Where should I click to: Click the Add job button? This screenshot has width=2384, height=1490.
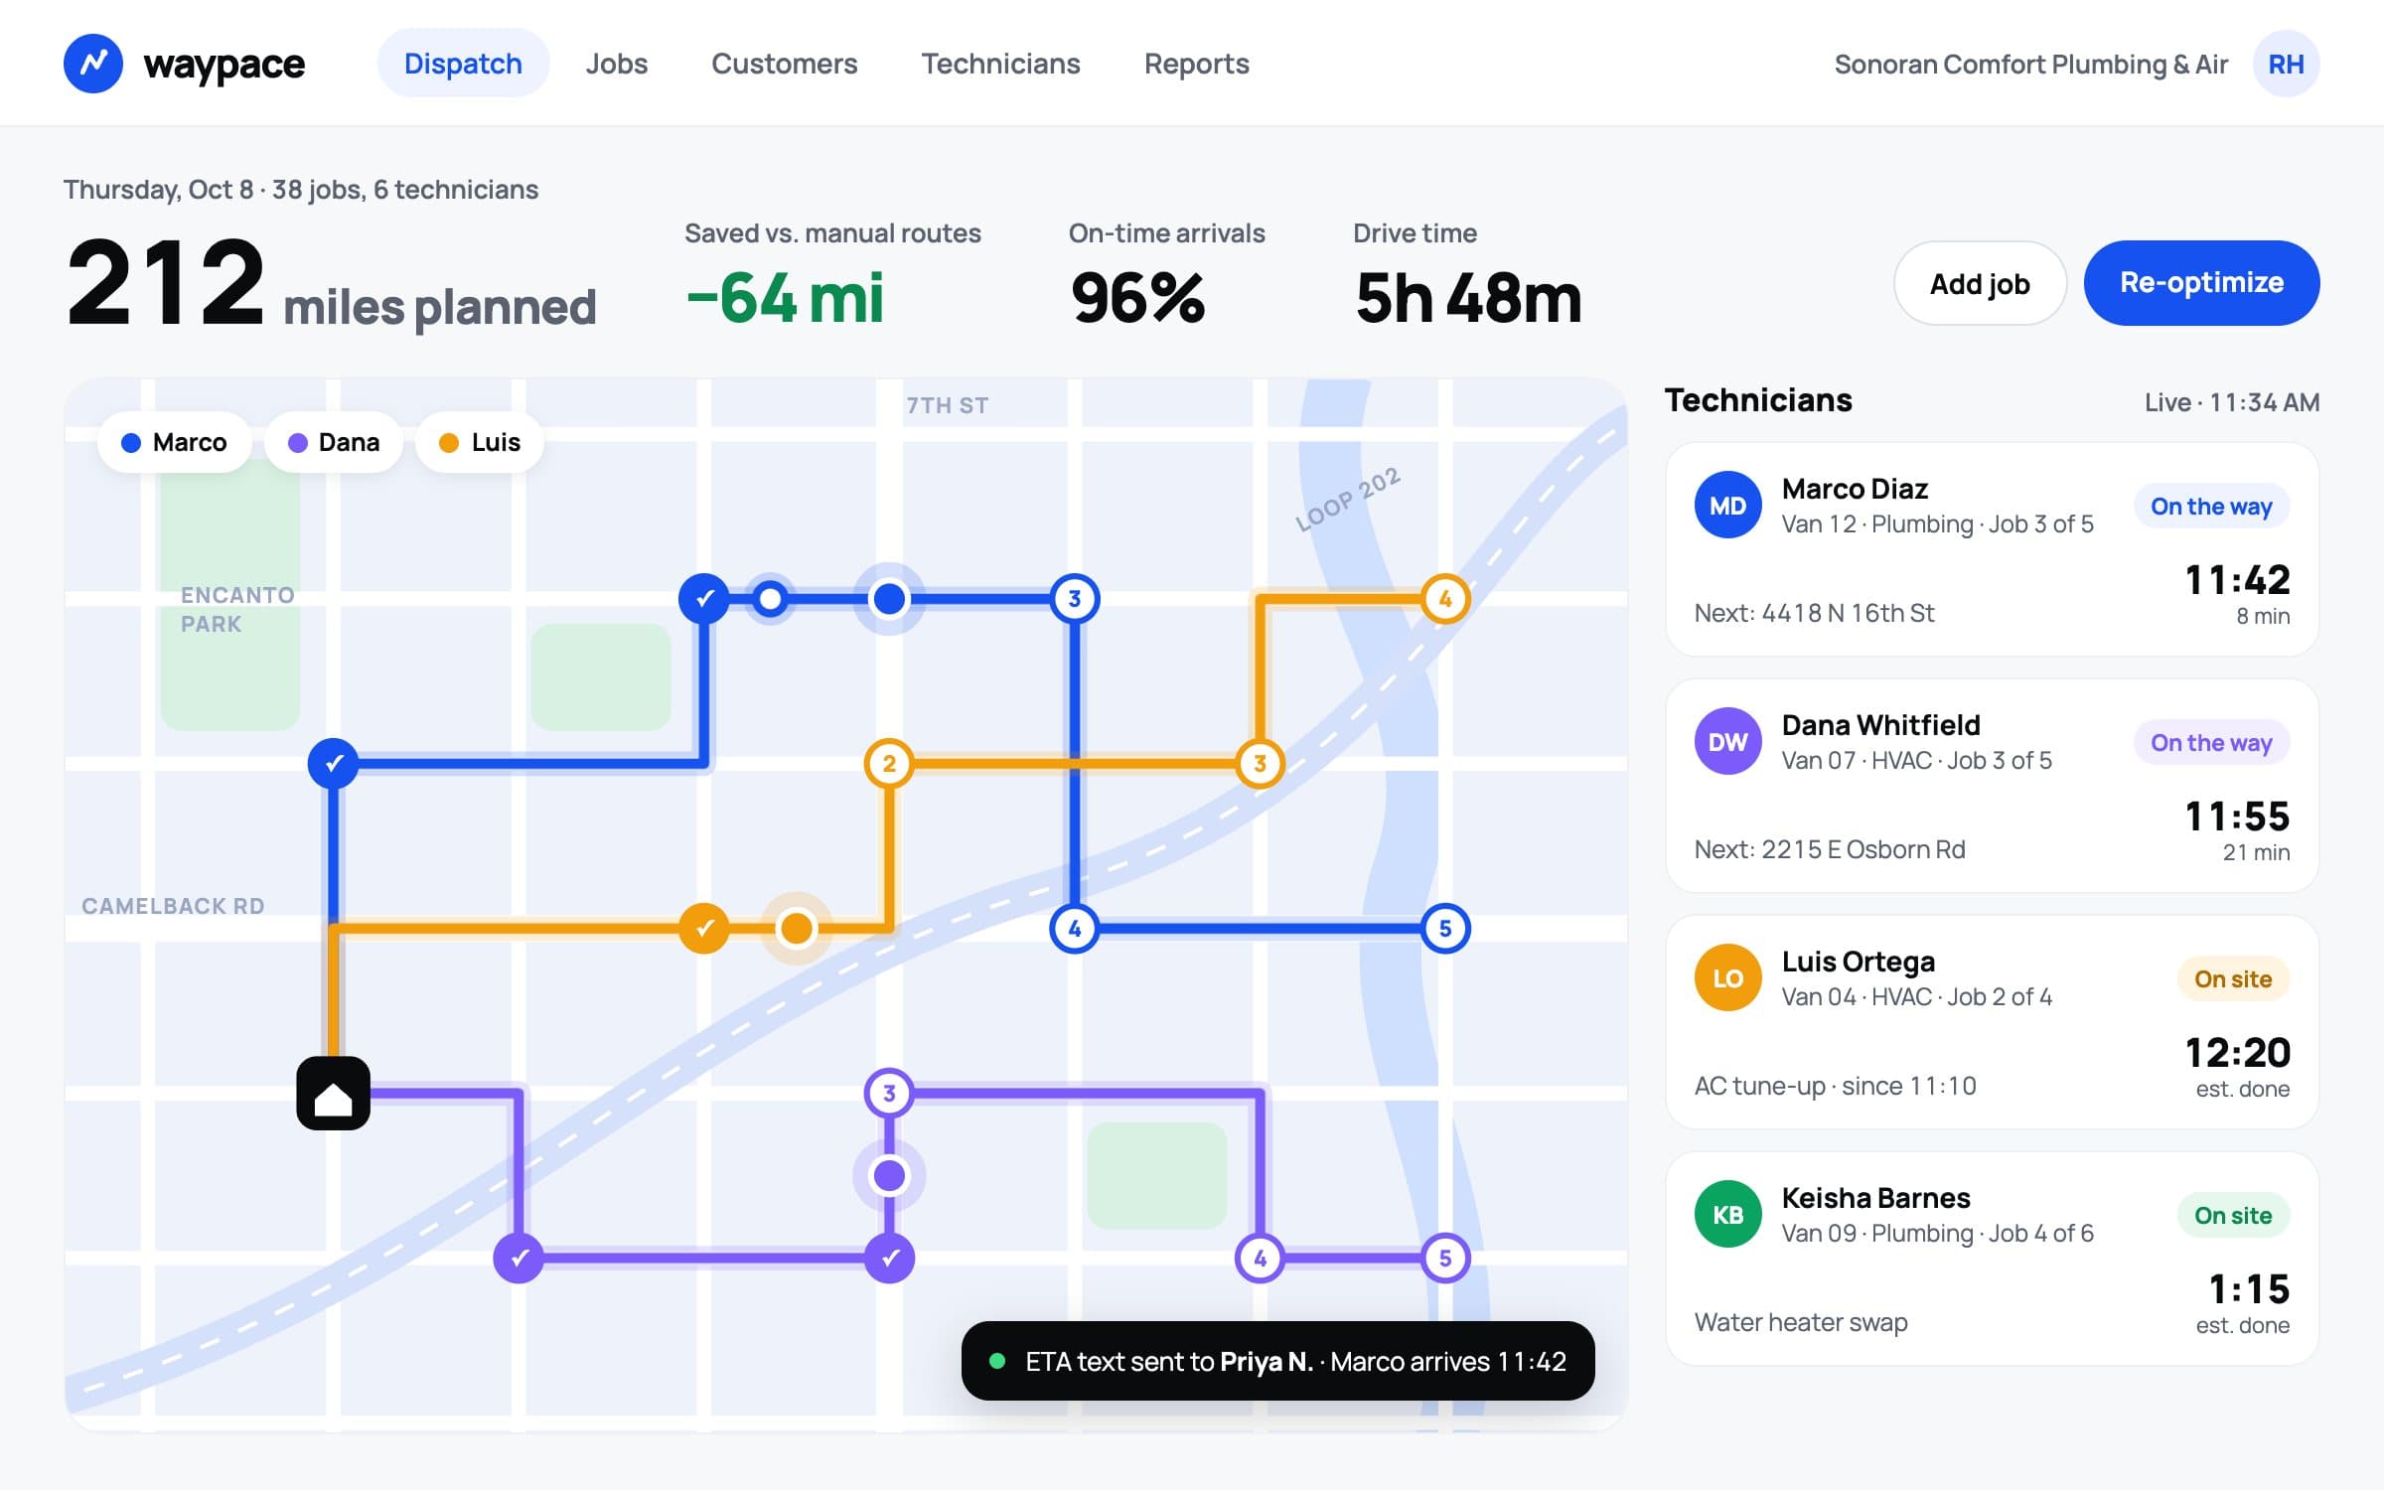pos(1980,283)
